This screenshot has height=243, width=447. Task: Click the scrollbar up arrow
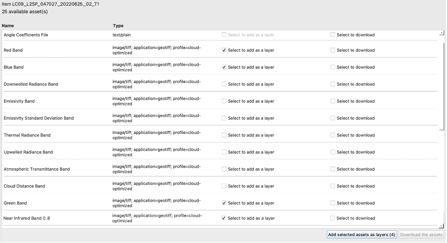pyautogui.click(x=442, y=33)
